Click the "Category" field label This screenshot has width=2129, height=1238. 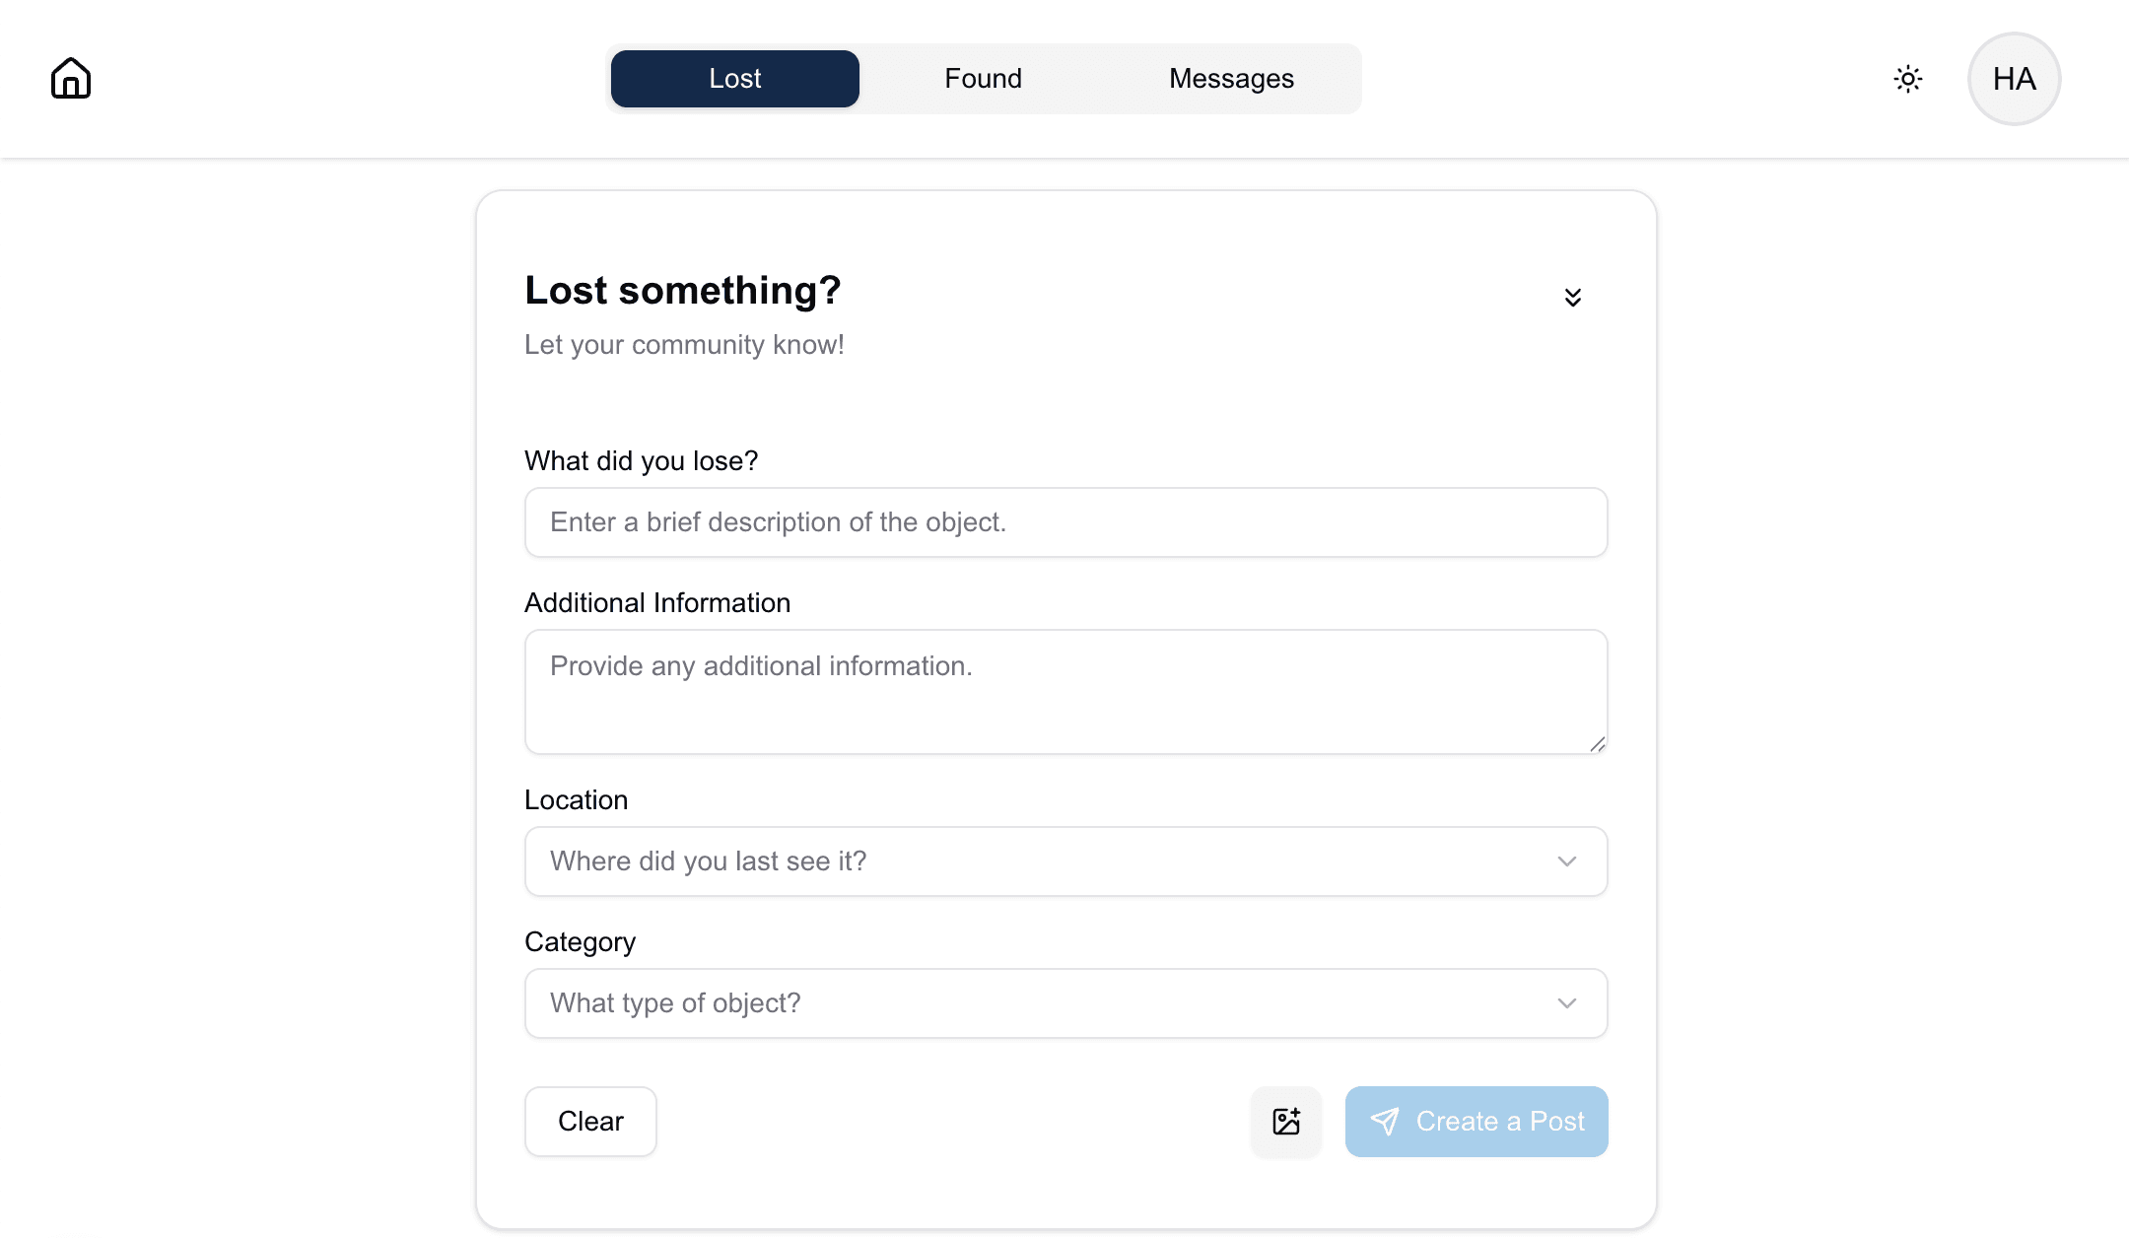(580, 942)
